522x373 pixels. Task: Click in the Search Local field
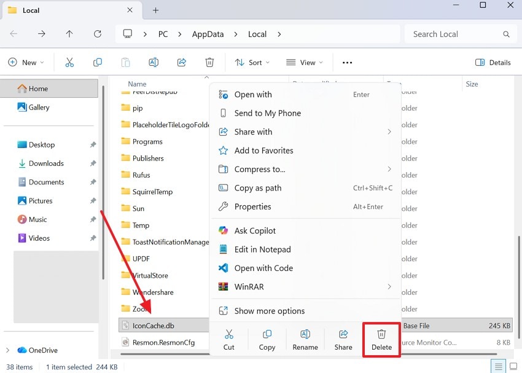pyautogui.click(x=459, y=34)
